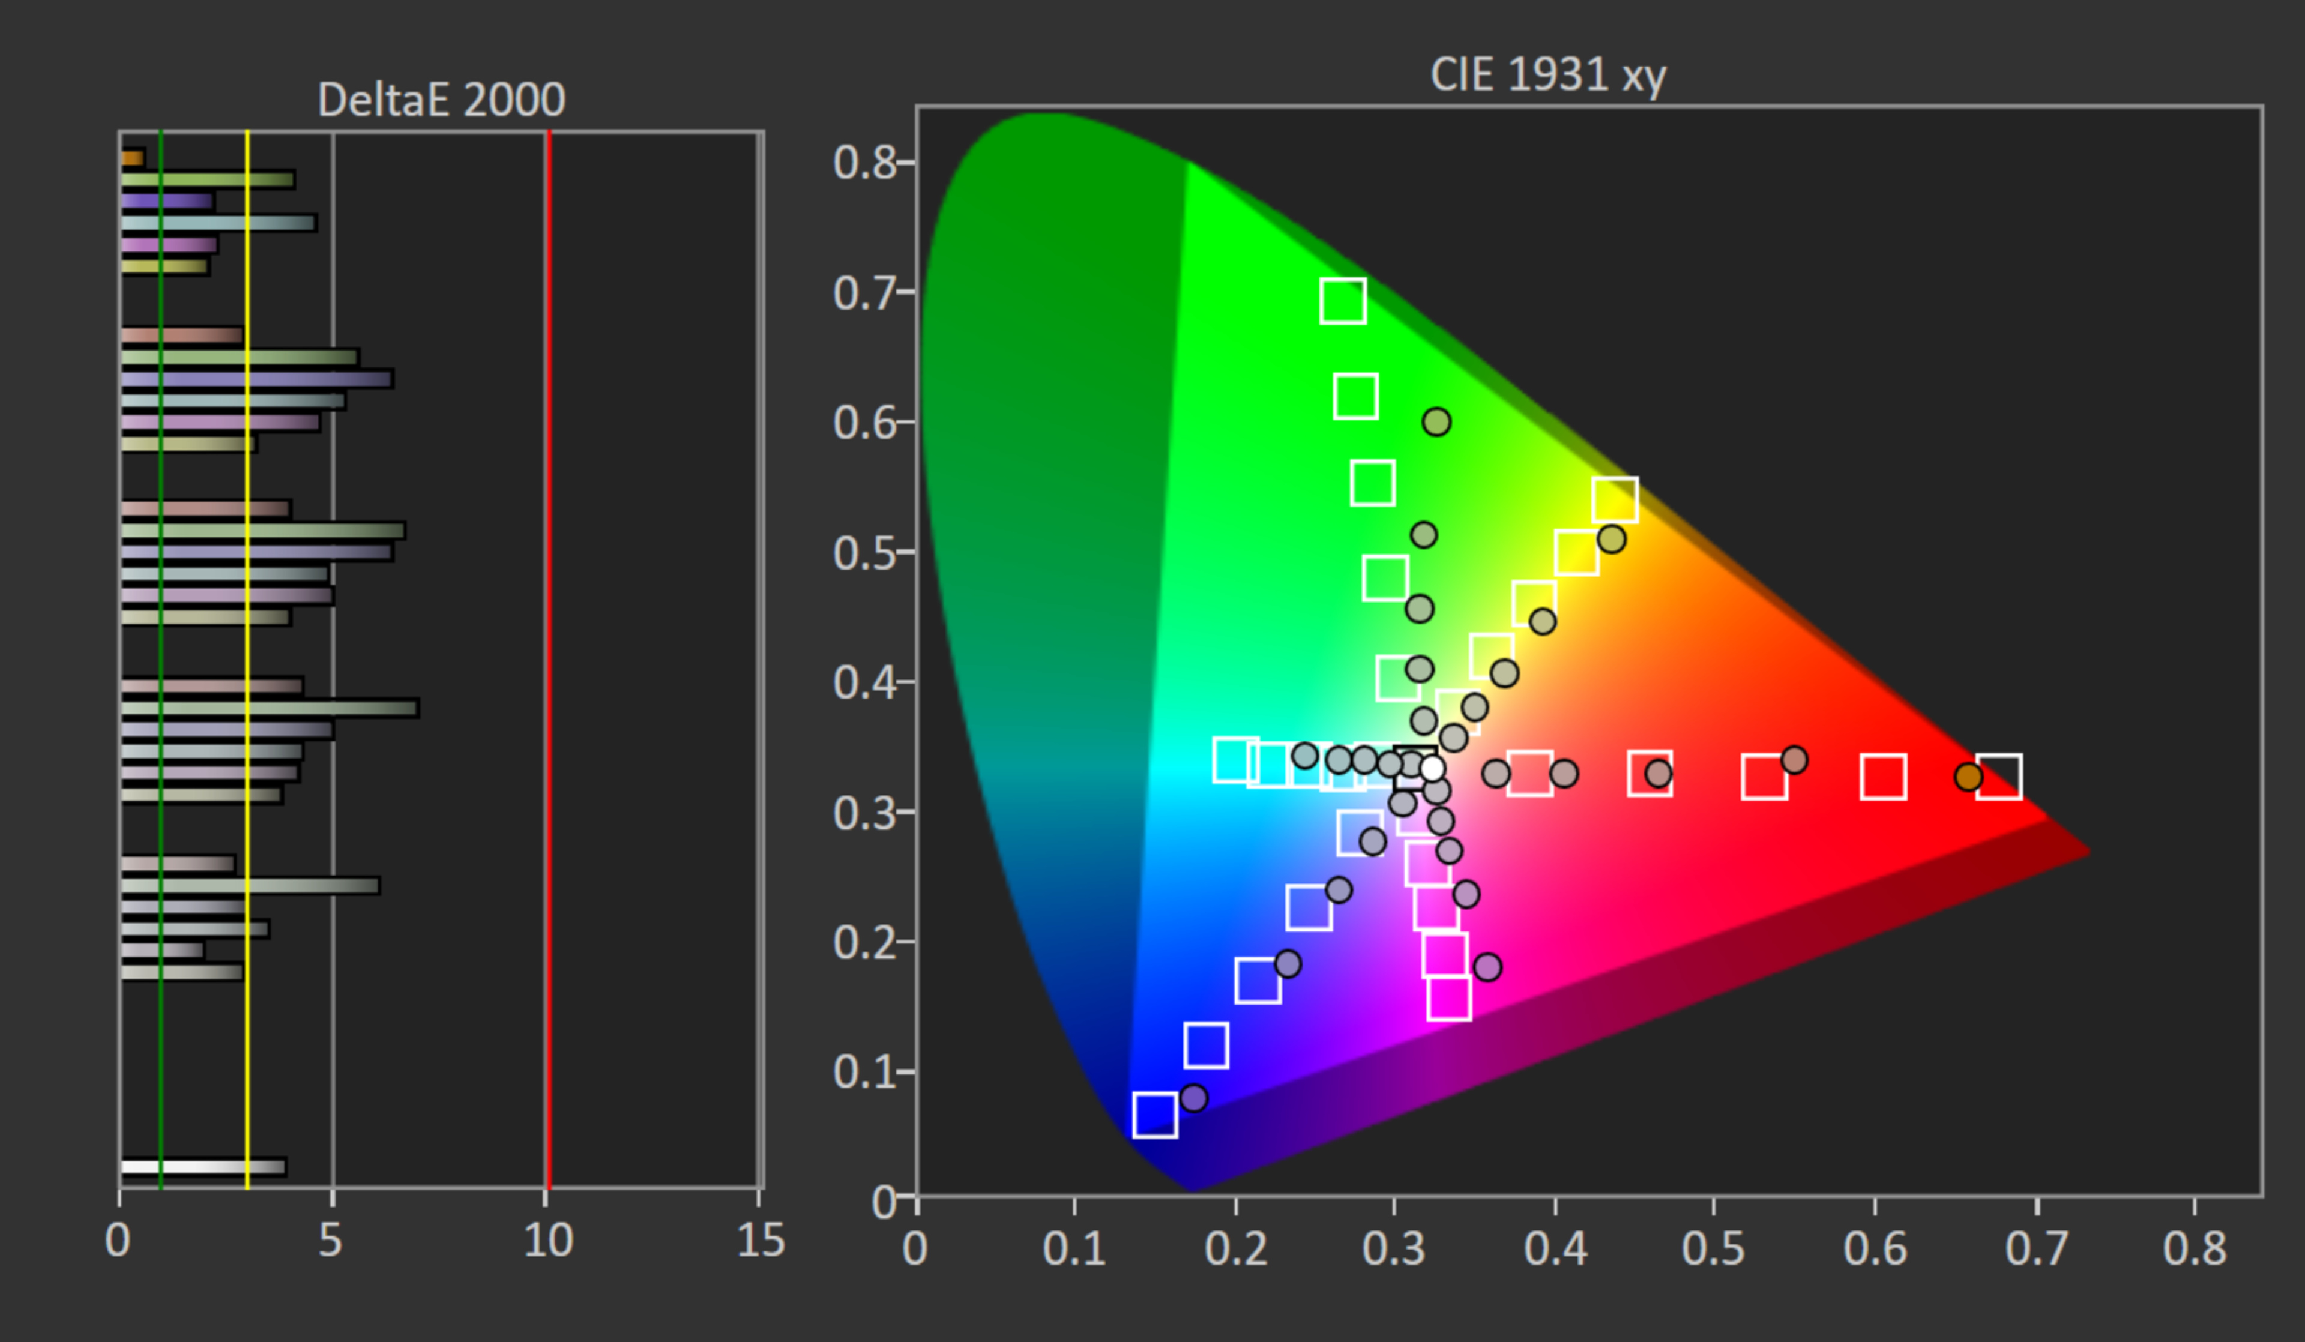
Task: Select the white bar at bottom of DeltaE chart
Action: [x=202, y=1166]
